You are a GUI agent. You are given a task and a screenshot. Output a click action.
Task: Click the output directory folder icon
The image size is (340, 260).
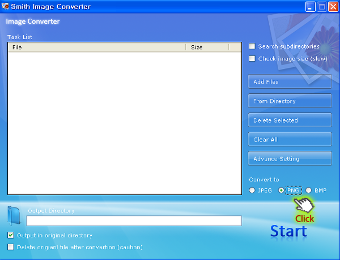point(14,215)
